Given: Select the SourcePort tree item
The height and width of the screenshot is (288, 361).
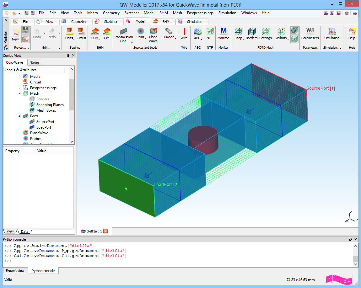Looking at the screenshot, I should [45, 122].
